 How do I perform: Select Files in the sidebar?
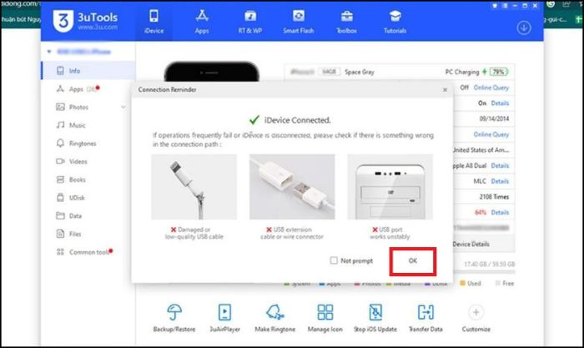tap(88, 234)
